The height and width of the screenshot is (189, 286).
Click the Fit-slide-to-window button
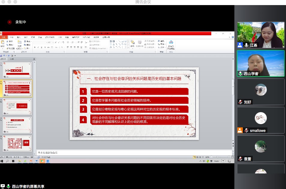click(x=232, y=157)
